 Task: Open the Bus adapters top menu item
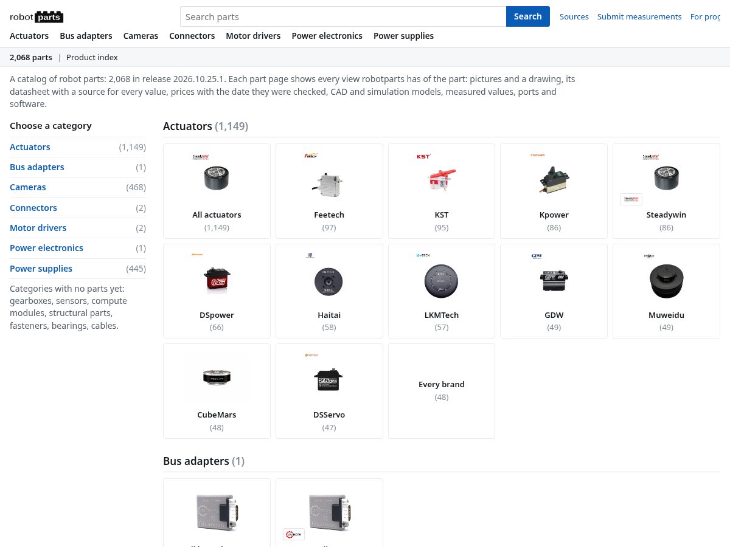(86, 36)
